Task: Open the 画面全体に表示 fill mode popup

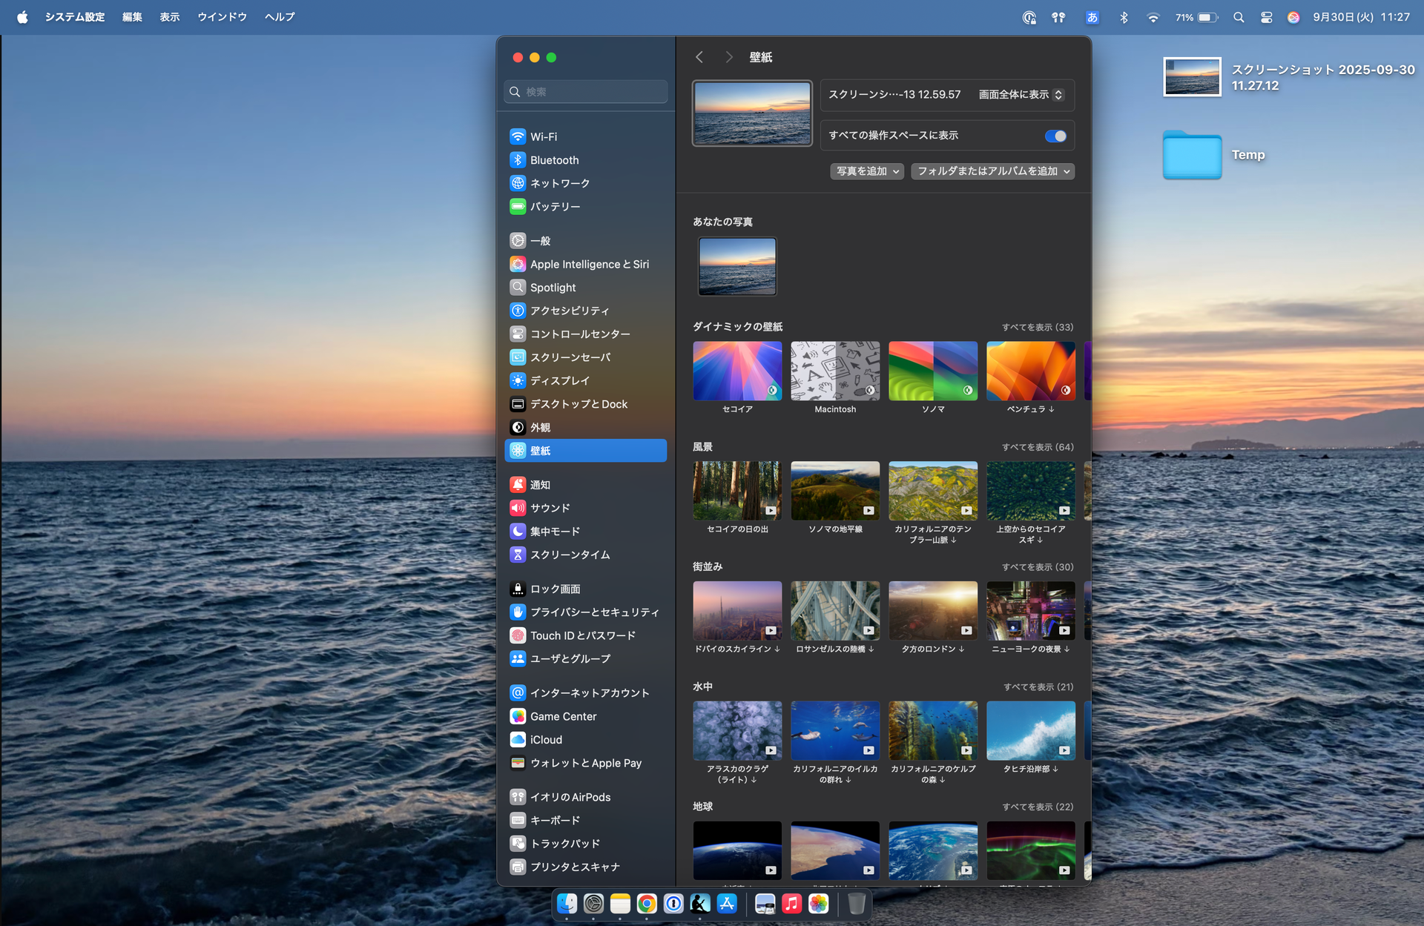Action: coord(1021,95)
